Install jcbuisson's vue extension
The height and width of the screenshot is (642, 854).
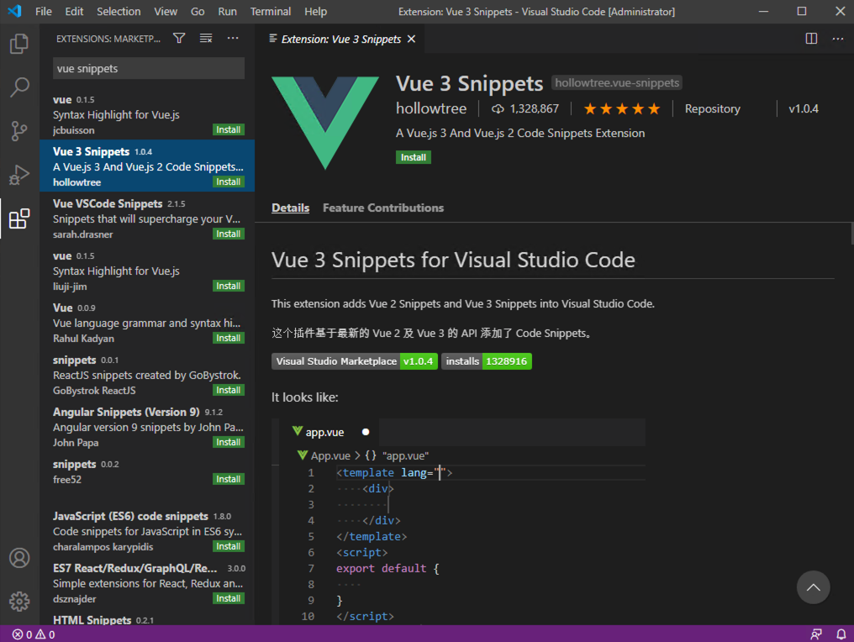click(x=228, y=129)
